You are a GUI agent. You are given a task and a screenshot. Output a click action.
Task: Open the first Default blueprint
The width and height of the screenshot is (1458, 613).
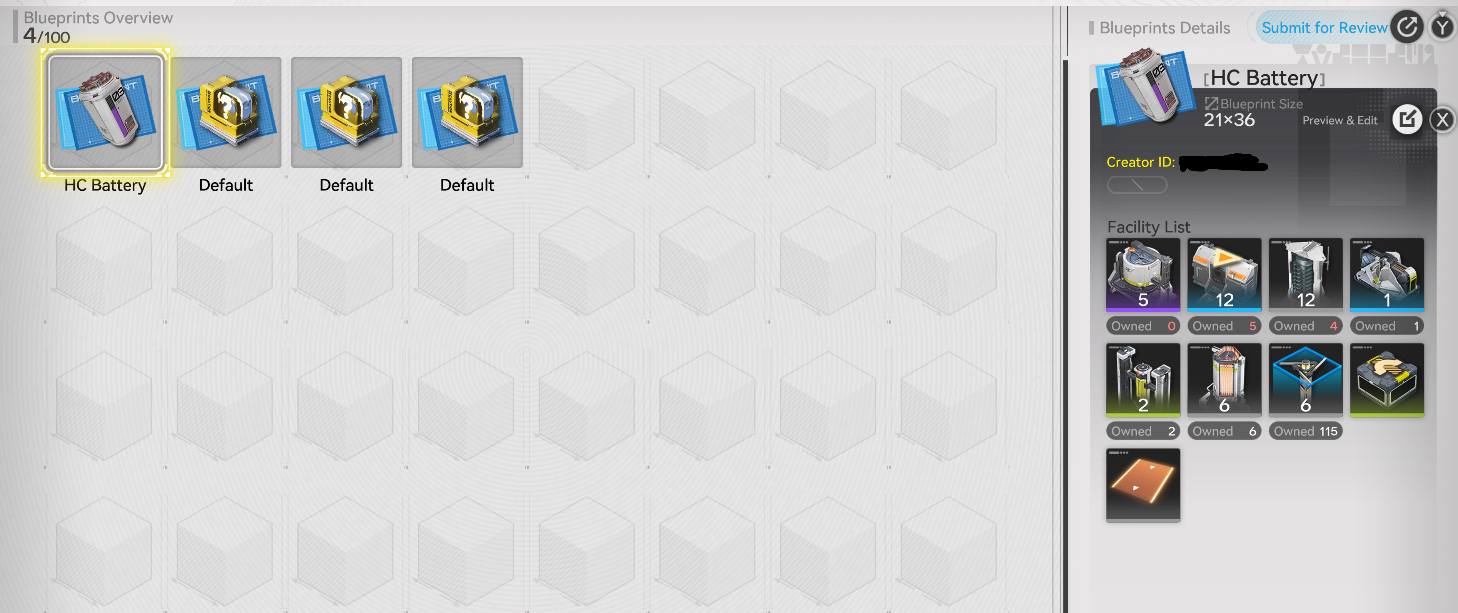[226, 112]
